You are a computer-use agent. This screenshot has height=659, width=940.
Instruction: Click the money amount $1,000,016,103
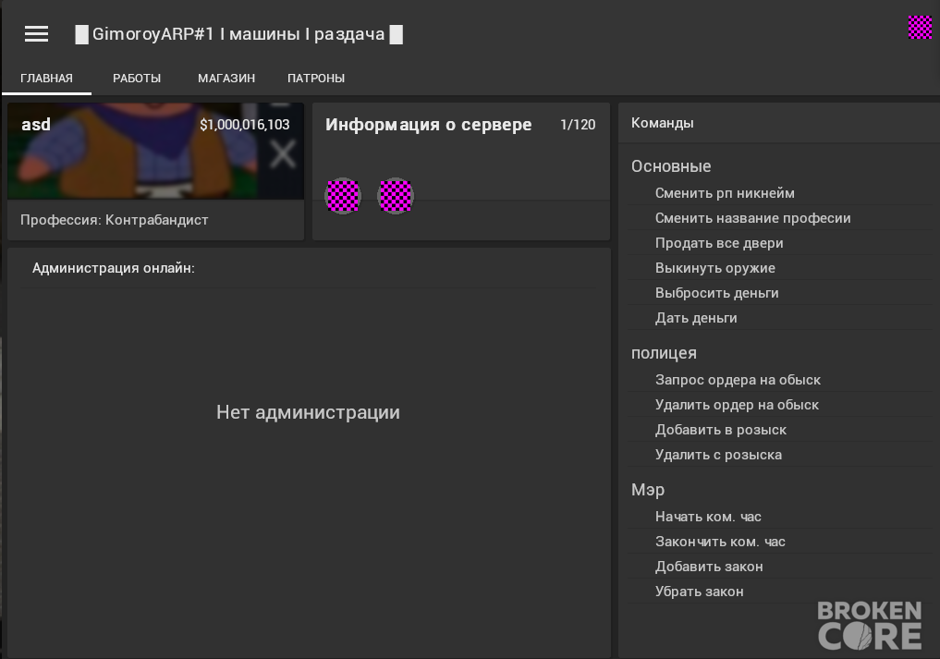click(x=245, y=125)
